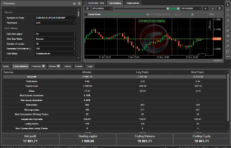Select the rectangle shape drawing tool
This screenshot has height=148, width=231.
(x=228, y=51)
